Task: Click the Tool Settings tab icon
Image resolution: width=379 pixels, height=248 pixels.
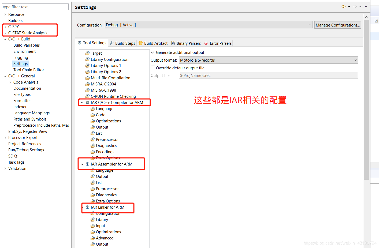Action: (79, 43)
